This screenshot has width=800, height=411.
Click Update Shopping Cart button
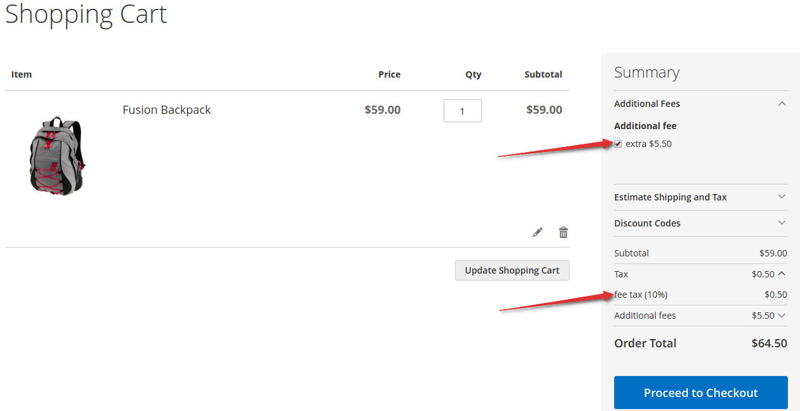[512, 270]
